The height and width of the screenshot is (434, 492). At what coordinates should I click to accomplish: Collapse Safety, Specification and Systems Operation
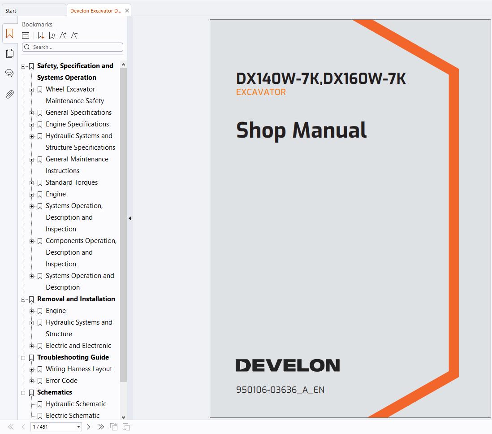[23, 66]
